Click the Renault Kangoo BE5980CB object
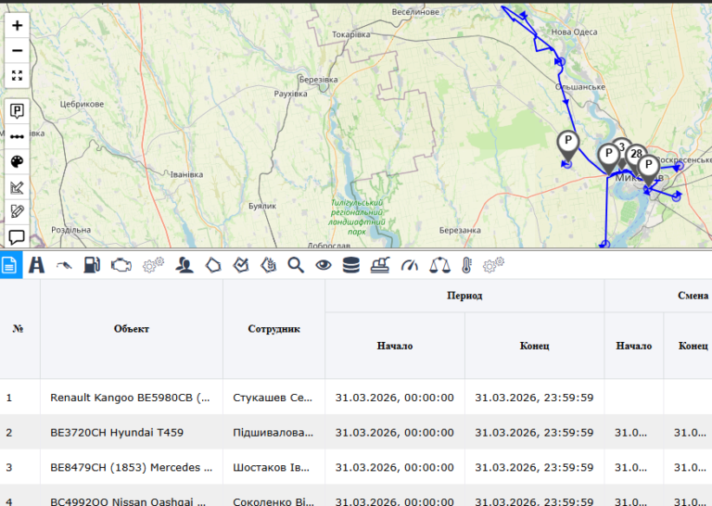Image resolution: width=712 pixels, height=506 pixels. pos(130,398)
